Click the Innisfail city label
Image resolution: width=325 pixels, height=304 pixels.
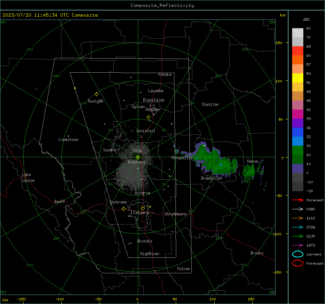point(146,131)
